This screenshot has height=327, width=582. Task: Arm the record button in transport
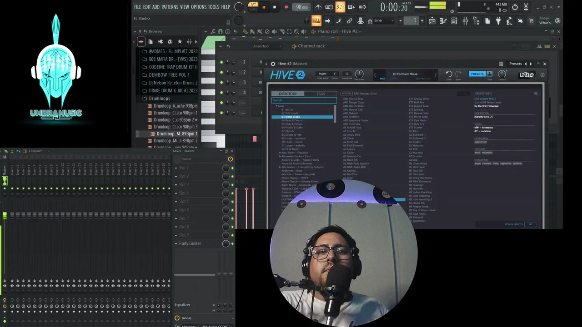[x=286, y=7]
